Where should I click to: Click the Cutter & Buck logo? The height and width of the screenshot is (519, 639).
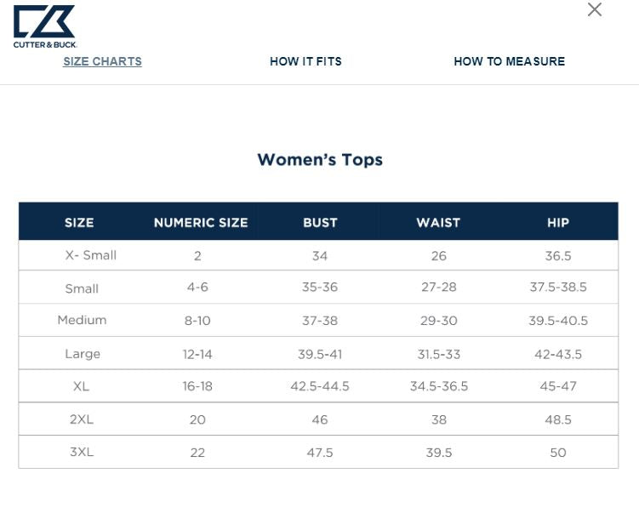[x=44, y=26]
